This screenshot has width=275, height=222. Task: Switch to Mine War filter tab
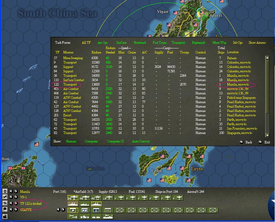220,42
